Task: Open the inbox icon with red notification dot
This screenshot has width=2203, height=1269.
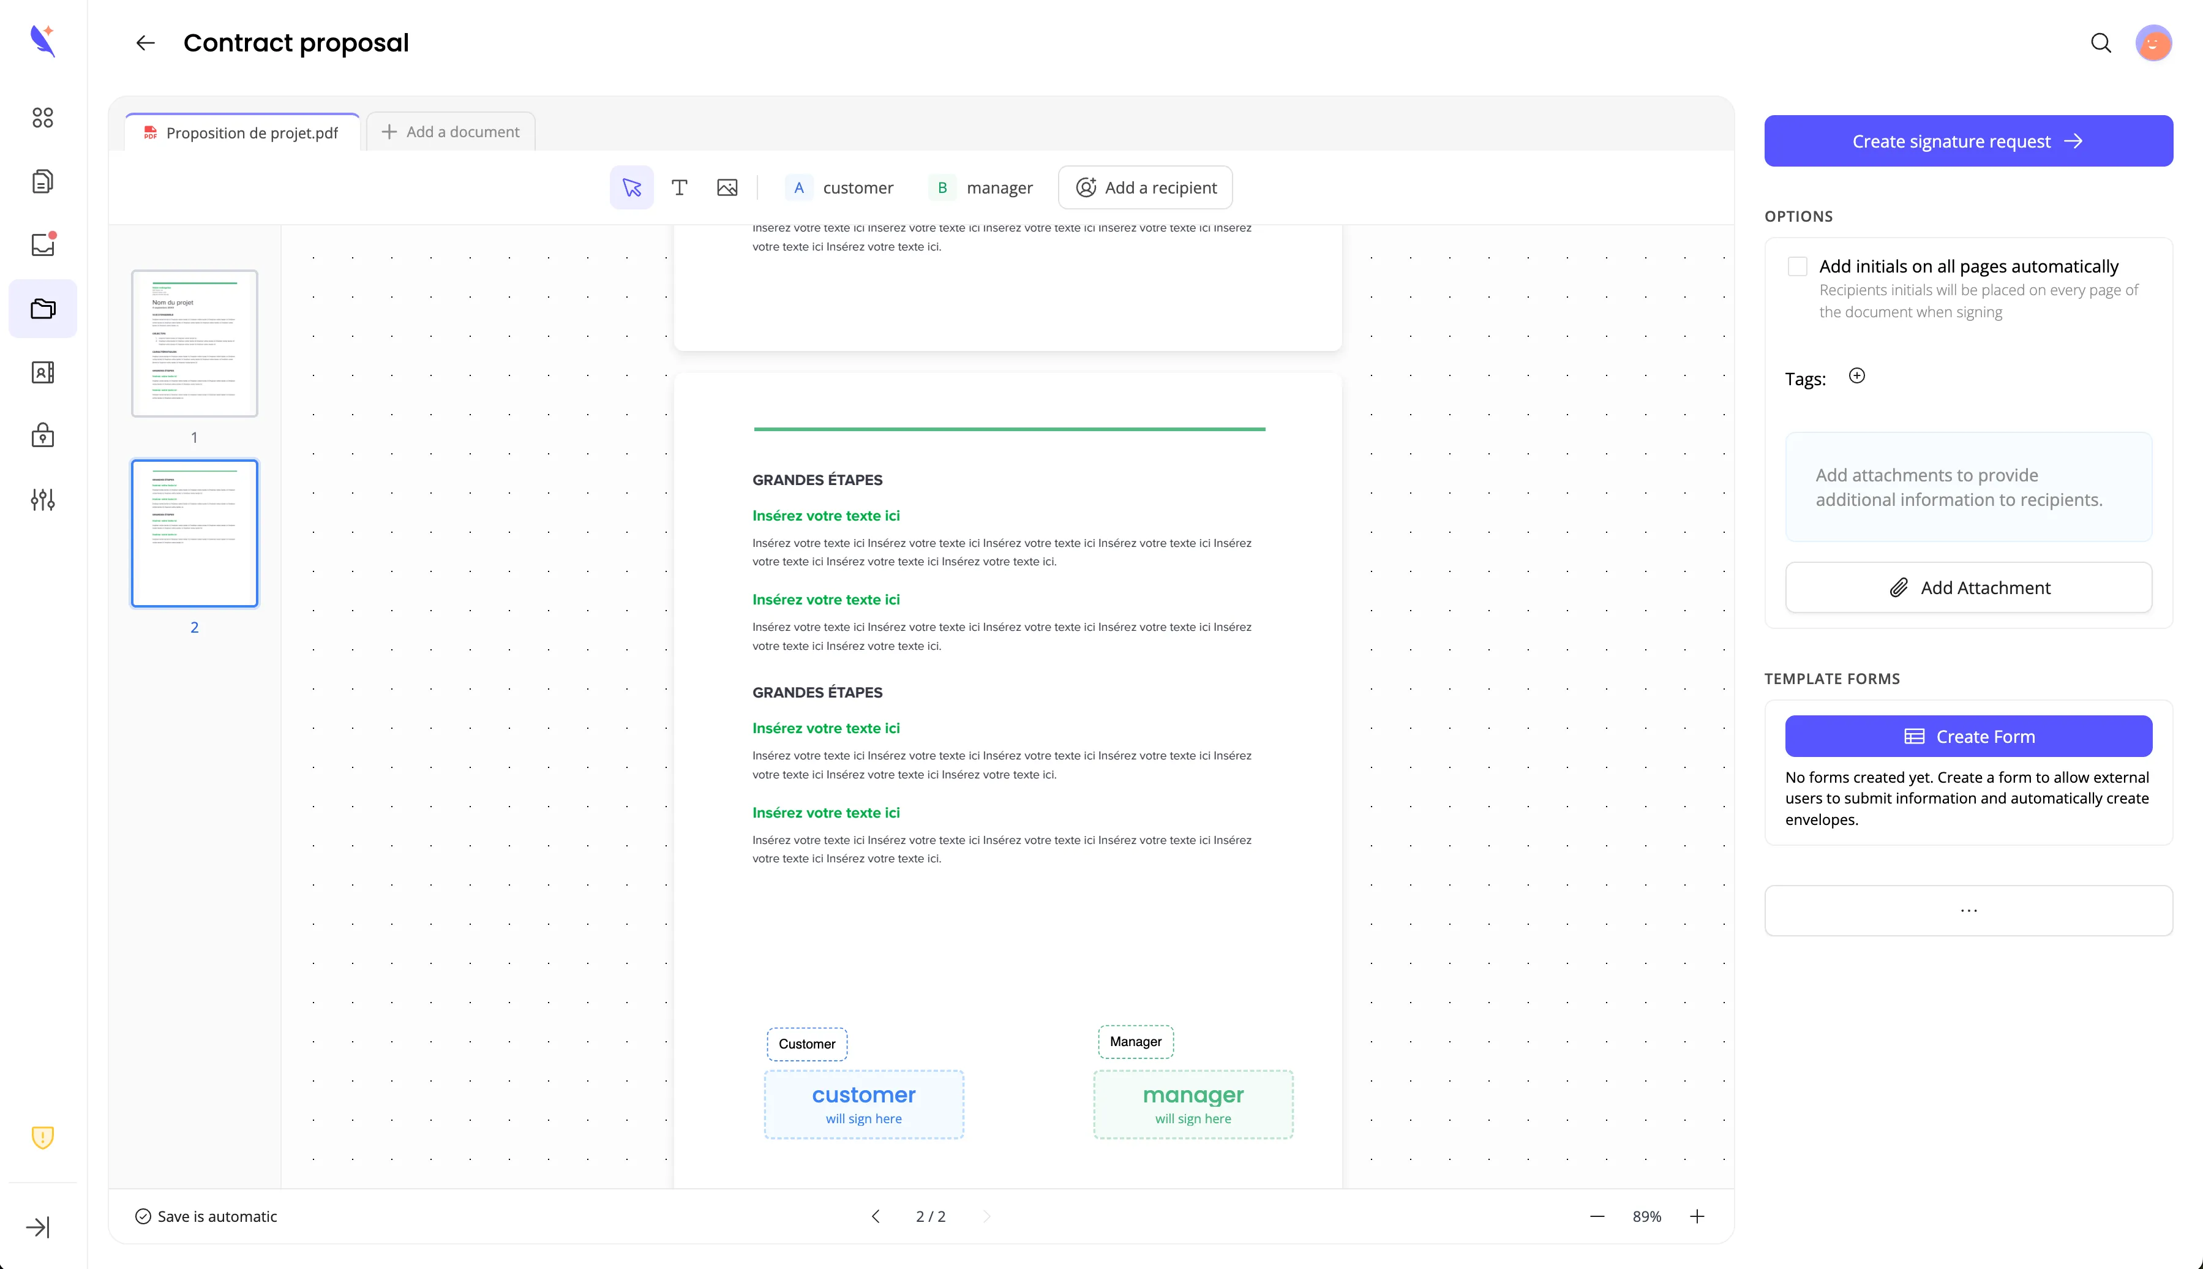Action: point(43,245)
